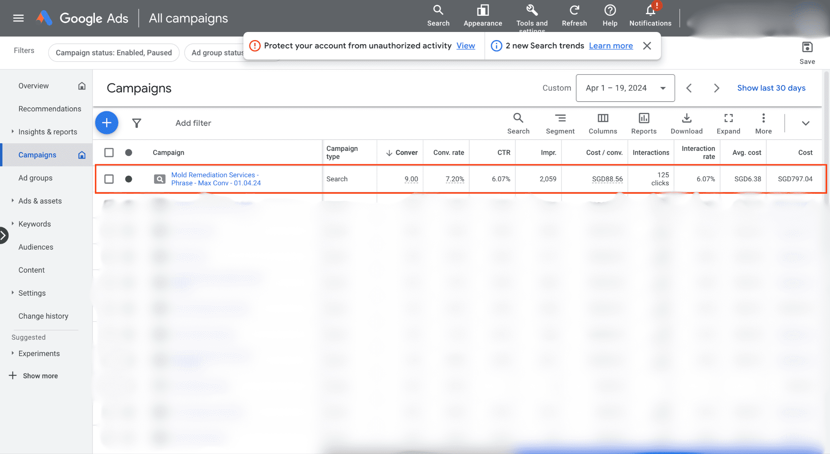
Task: Click Mold Remediation campaign status dot
Action: (128, 179)
